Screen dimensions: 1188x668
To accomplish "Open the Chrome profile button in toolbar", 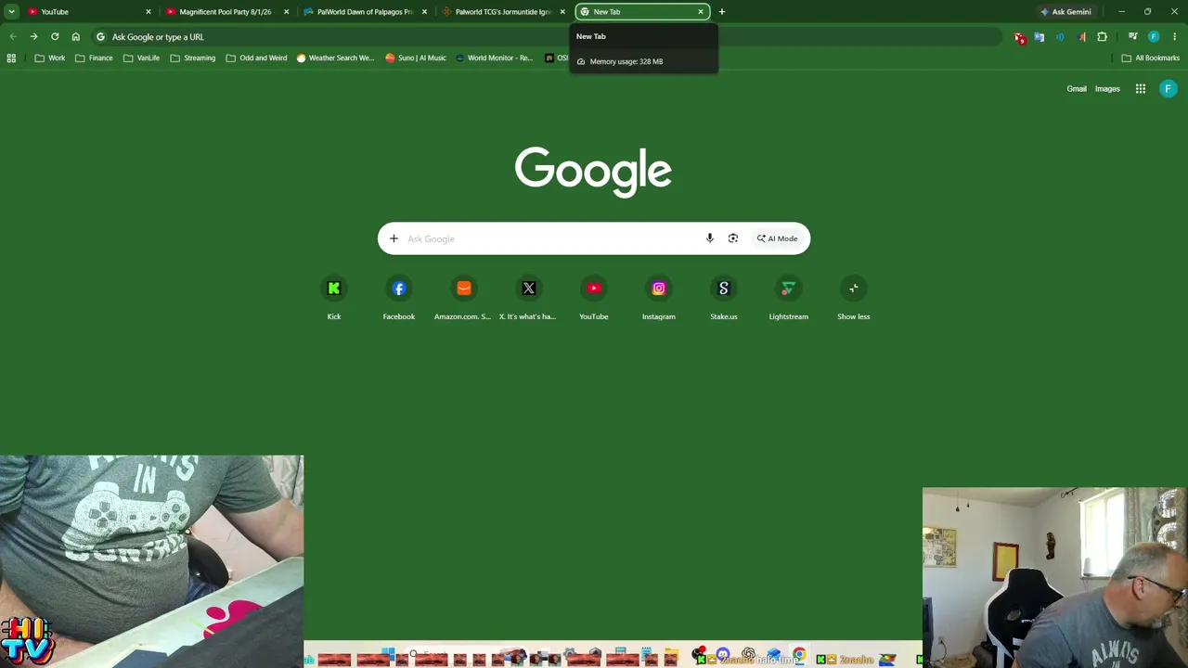I will 1154,37.
